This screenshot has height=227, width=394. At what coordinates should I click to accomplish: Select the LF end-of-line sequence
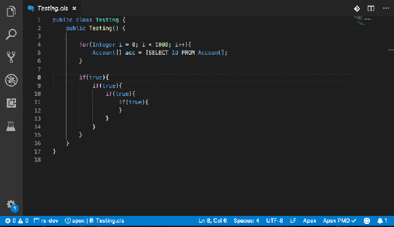tap(293, 221)
